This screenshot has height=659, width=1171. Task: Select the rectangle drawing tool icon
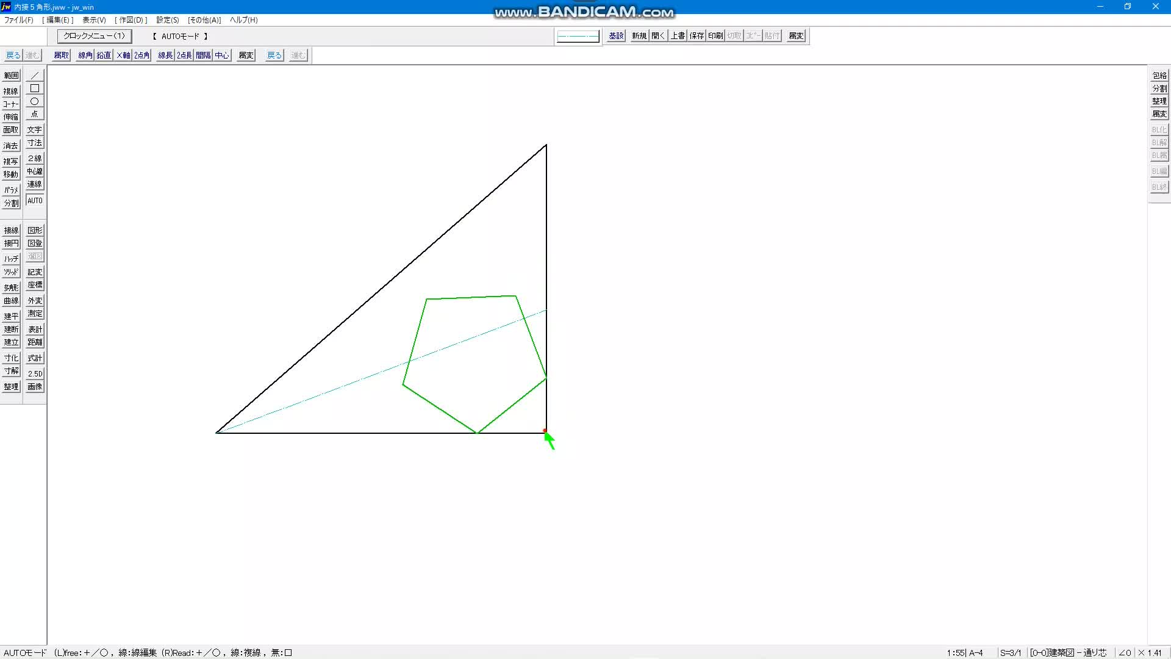35,88
